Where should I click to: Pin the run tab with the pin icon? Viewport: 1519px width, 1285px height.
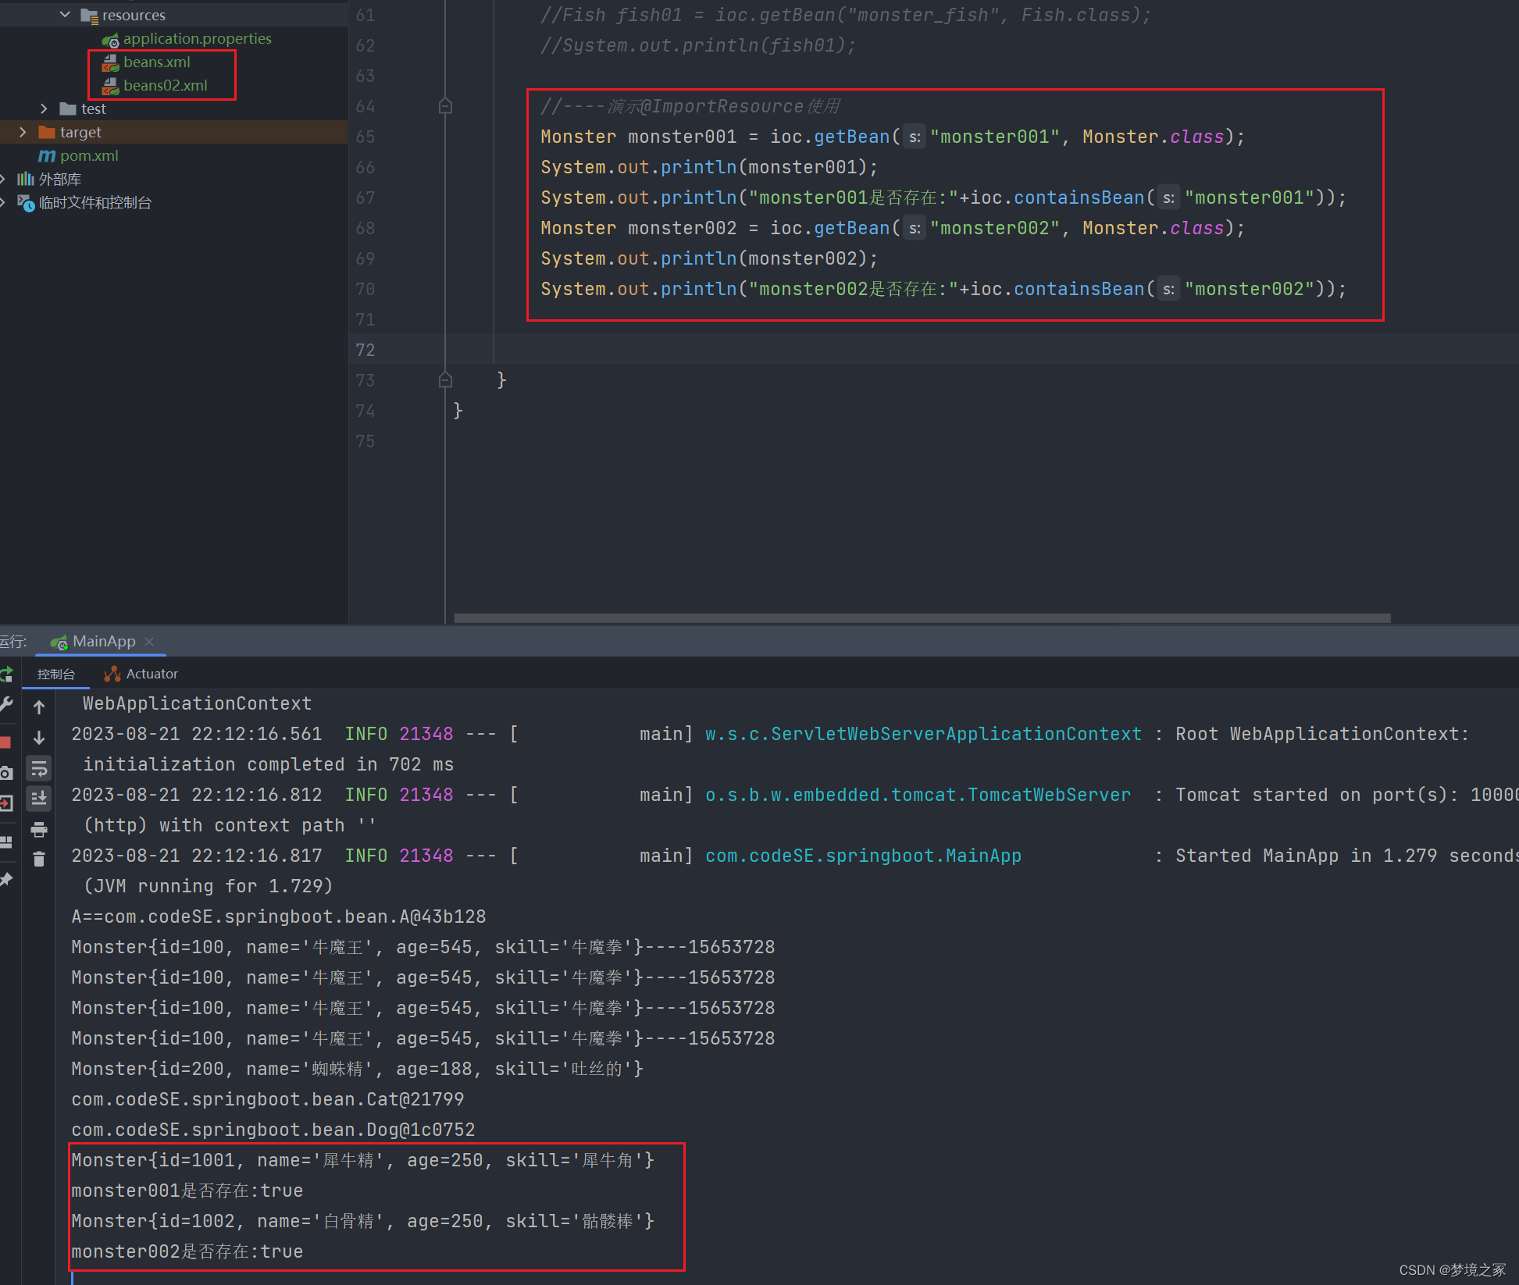pos(6,880)
